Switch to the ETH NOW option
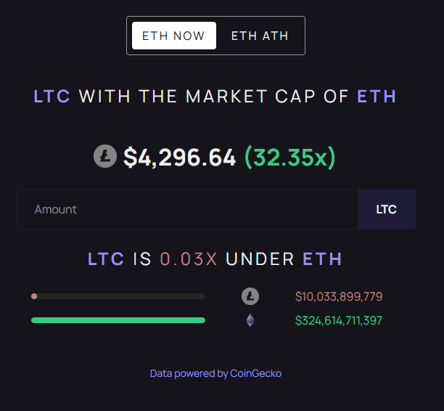Image resolution: width=444 pixels, height=411 pixels. pyautogui.click(x=173, y=36)
